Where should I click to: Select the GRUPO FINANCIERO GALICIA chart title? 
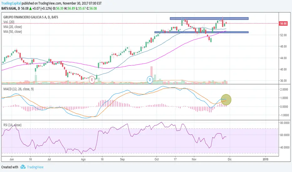point(31,17)
